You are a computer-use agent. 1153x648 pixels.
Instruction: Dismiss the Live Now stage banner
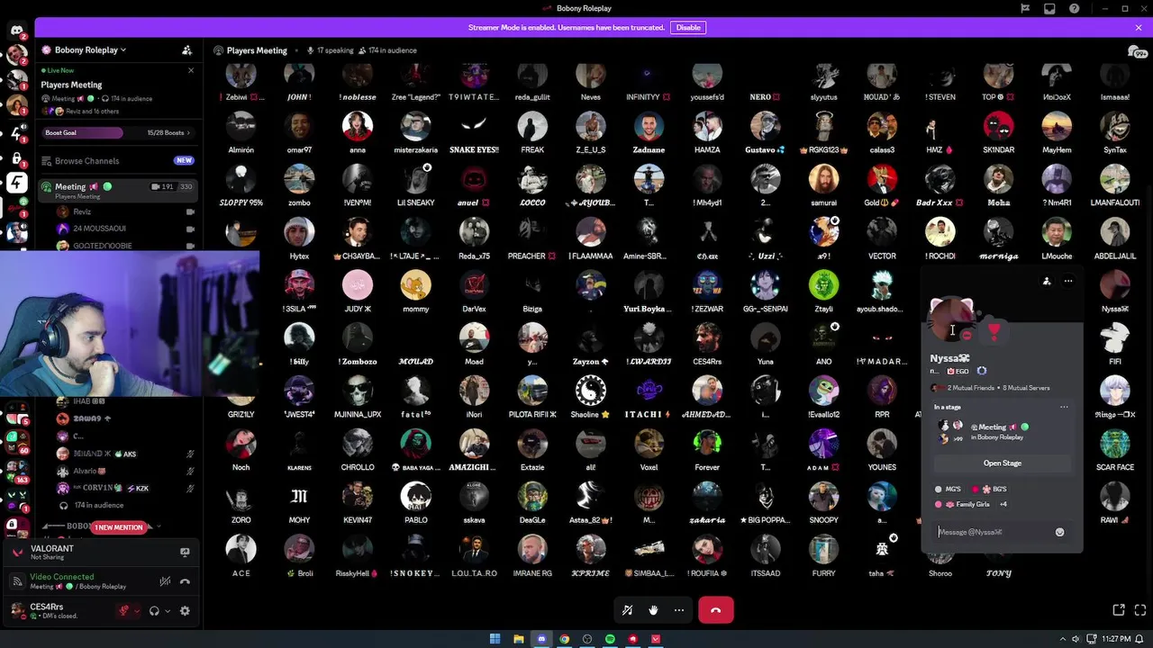pyautogui.click(x=191, y=70)
